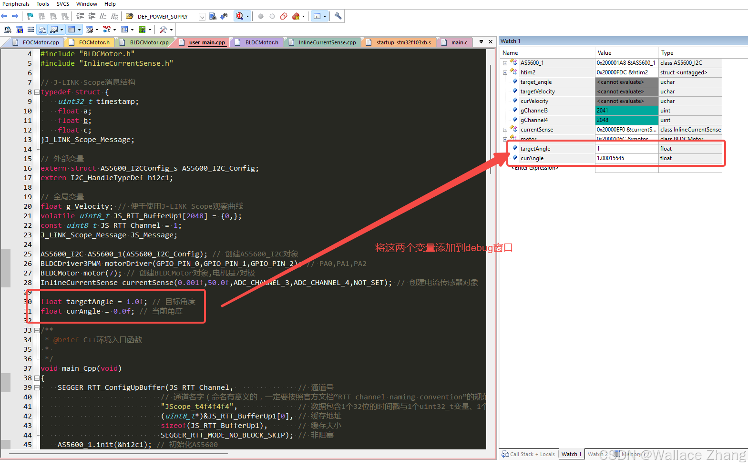Stop the debug session via red d icon
Viewport: 748px width, 468px height.
click(x=239, y=16)
